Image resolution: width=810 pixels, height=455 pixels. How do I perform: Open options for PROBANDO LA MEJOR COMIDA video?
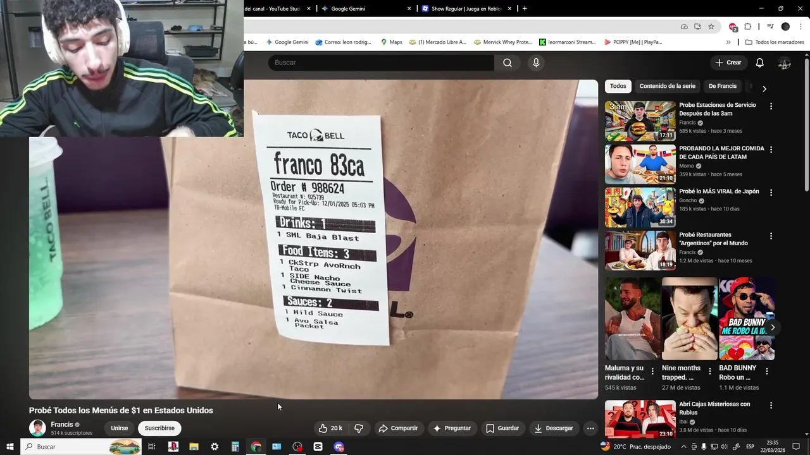coord(771,150)
